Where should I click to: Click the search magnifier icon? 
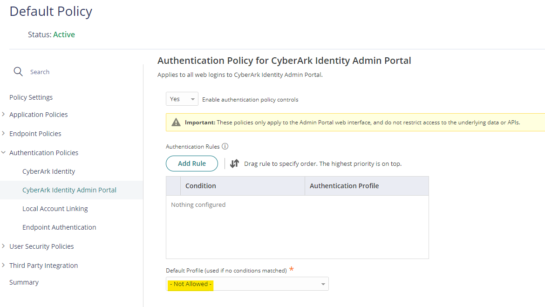point(18,72)
